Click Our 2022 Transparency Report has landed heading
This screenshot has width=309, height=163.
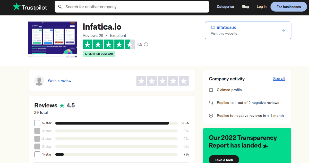243,142
